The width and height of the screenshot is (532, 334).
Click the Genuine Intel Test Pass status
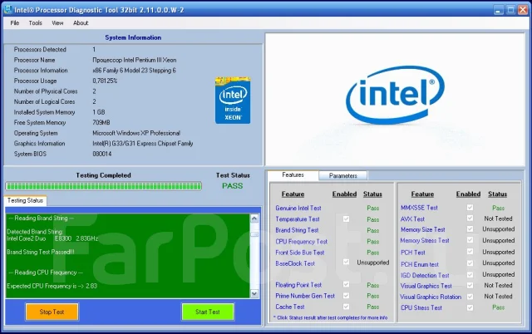click(x=373, y=209)
